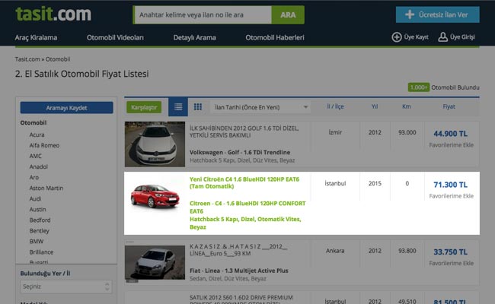Click Tasit.com breadcrumb link
The image size is (495, 304).
coord(27,59)
